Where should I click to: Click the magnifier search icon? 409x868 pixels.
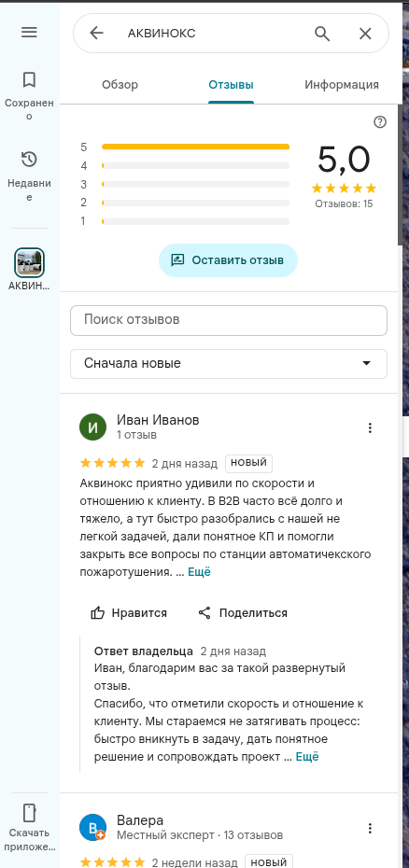point(322,34)
